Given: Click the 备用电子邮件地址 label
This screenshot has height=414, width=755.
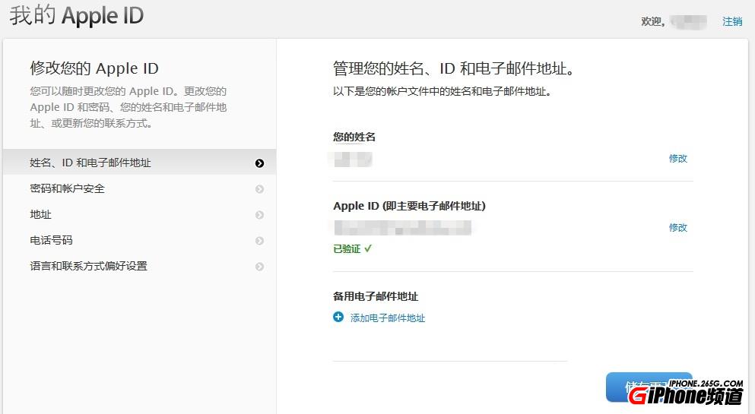Looking at the screenshot, I should point(376,296).
